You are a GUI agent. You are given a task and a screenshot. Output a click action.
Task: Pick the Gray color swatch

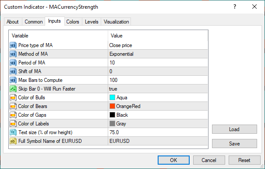(112, 124)
